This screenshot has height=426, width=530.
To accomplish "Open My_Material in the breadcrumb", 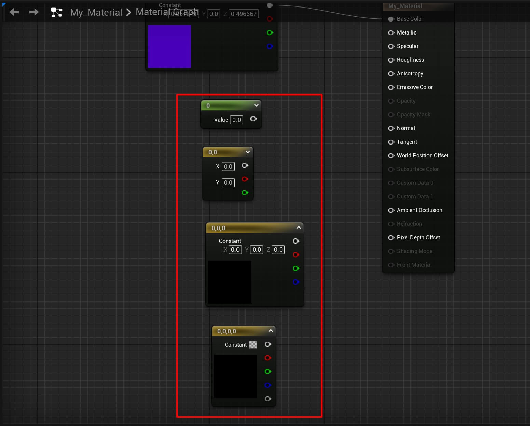I will (96, 12).
